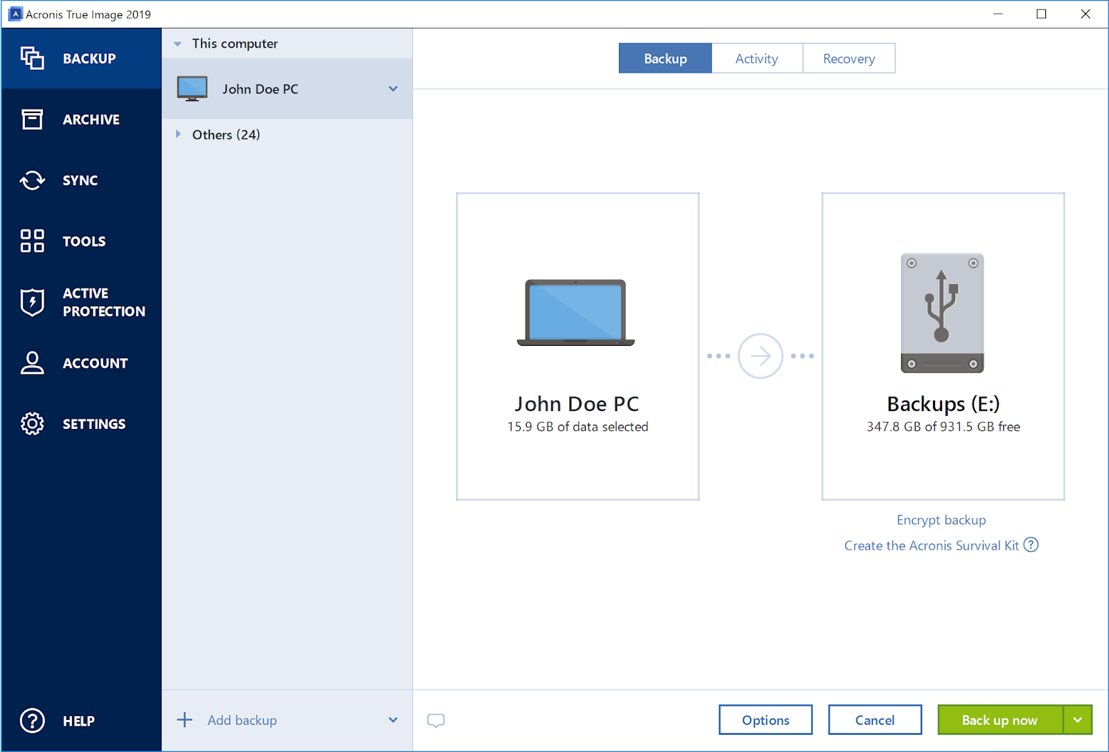Click the Add backup label
The height and width of the screenshot is (752, 1109).
click(x=242, y=720)
